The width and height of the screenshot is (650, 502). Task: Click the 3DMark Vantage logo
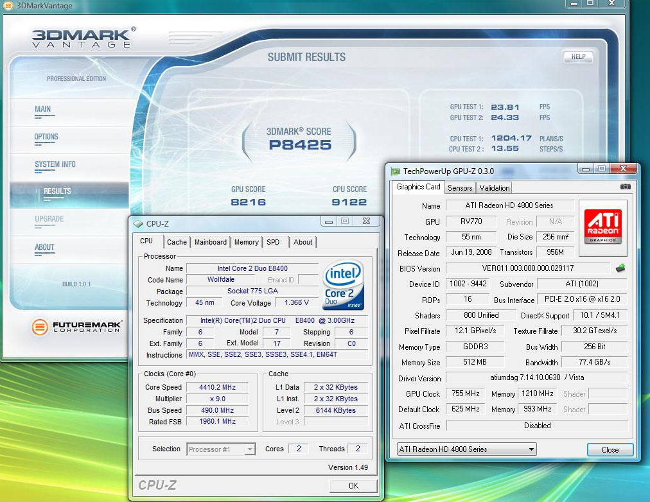click(x=83, y=38)
